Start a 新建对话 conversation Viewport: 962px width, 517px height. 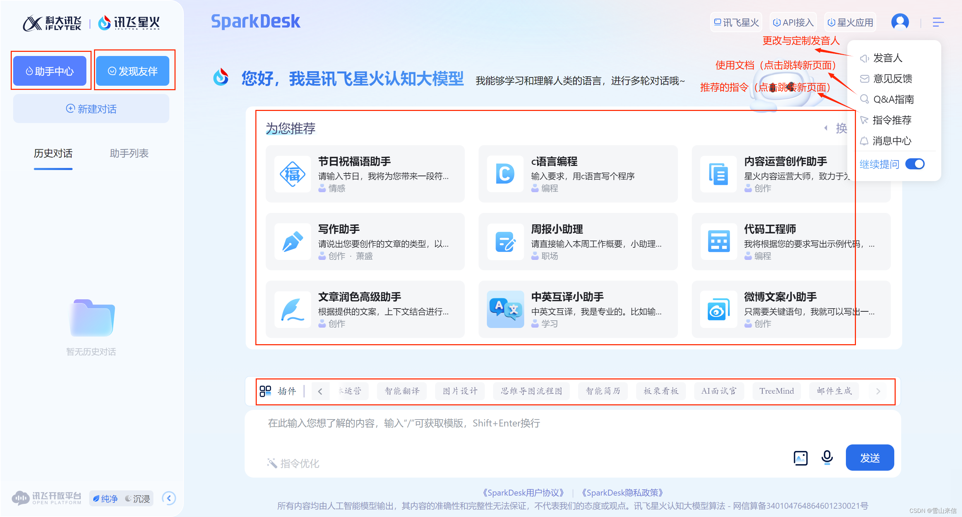pos(91,109)
